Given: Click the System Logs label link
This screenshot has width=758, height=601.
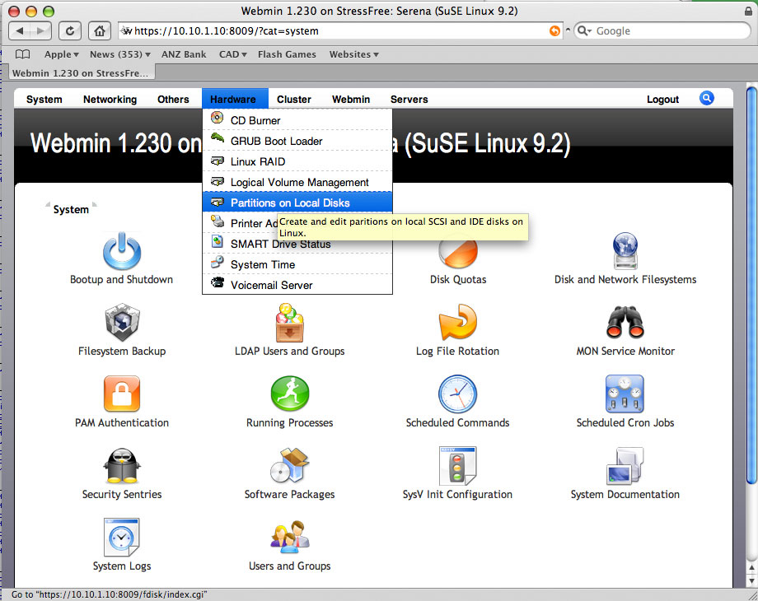Looking at the screenshot, I should (x=122, y=566).
